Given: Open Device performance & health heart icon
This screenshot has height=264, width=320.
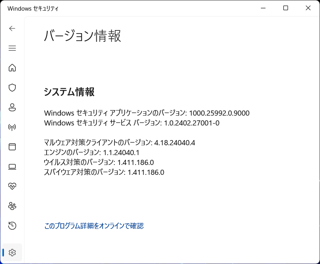Looking at the screenshot, I should tap(12, 186).
